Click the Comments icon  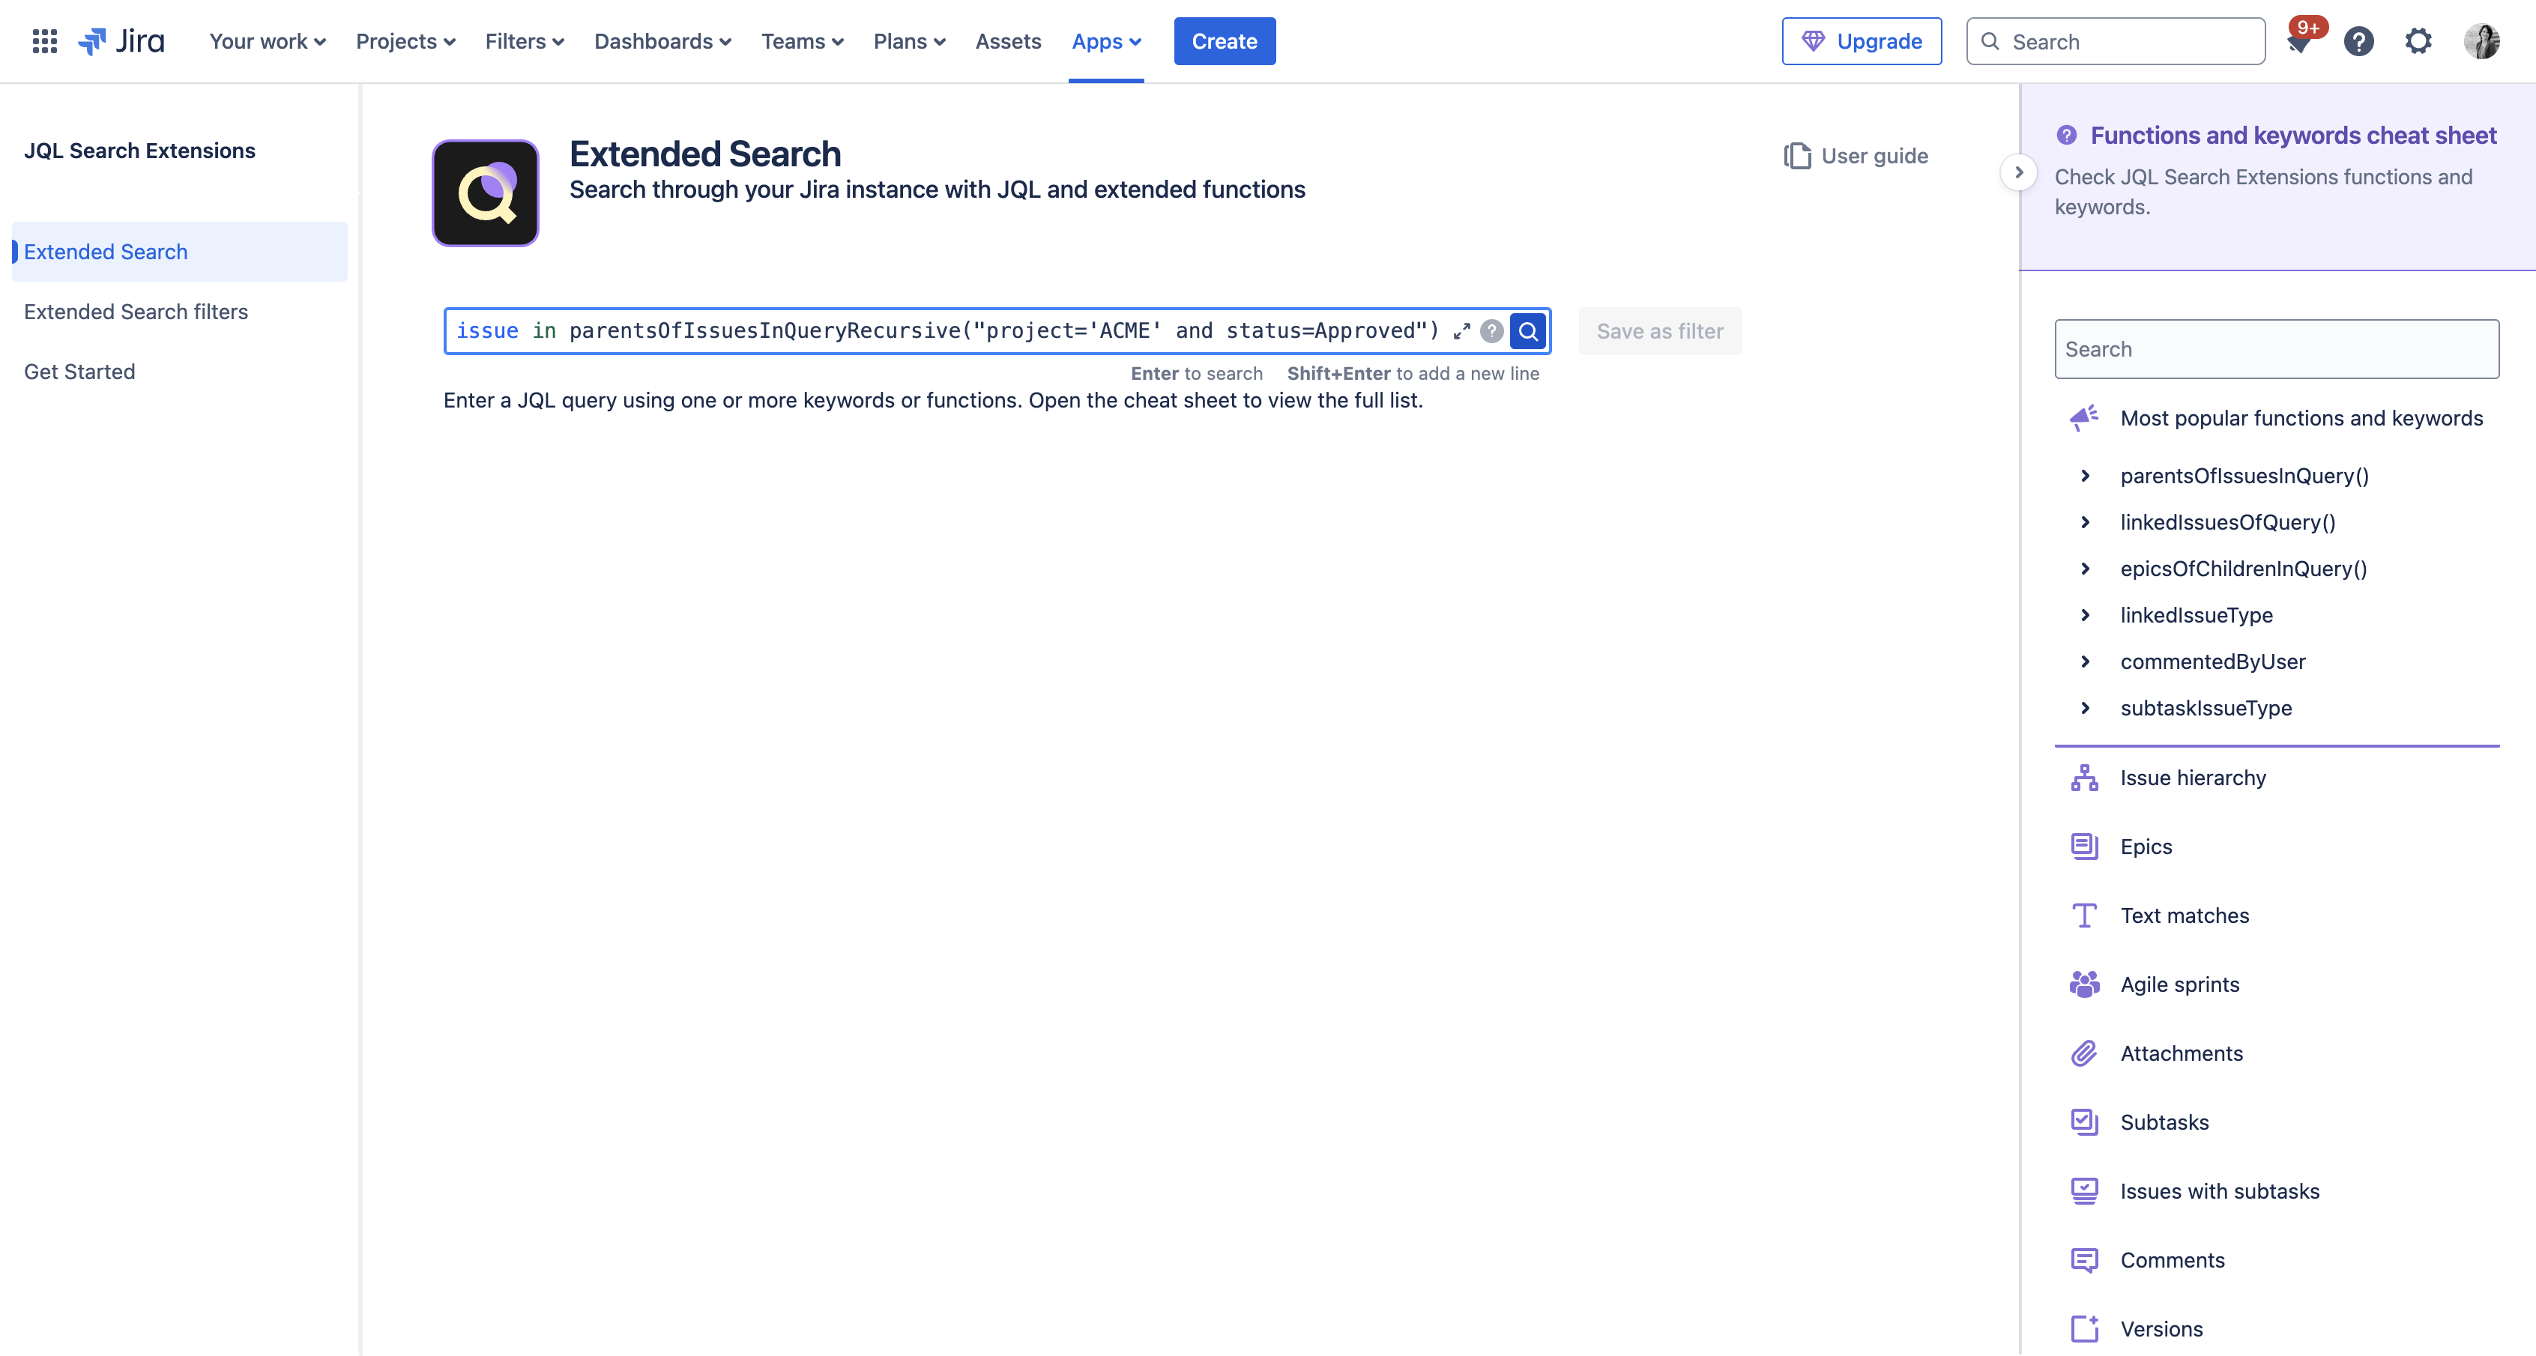[x=2084, y=1259]
